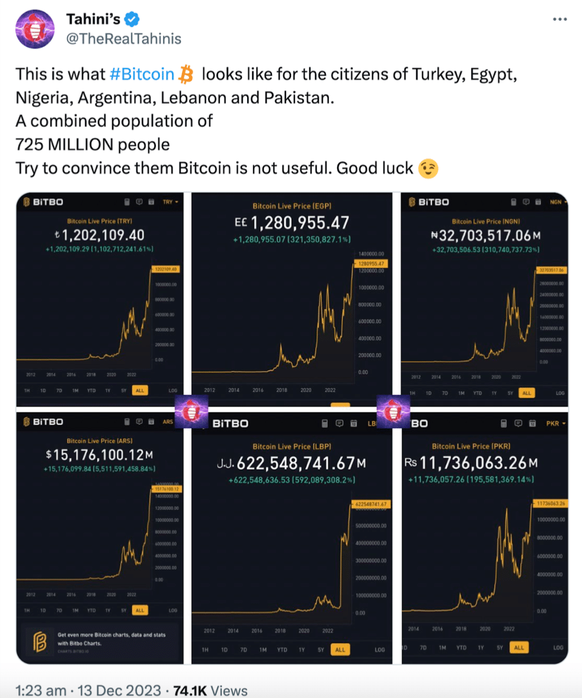Image resolution: width=582 pixels, height=698 pixels.
Task: Select the YTD range on the LBP chart
Action: pos(282,650)
